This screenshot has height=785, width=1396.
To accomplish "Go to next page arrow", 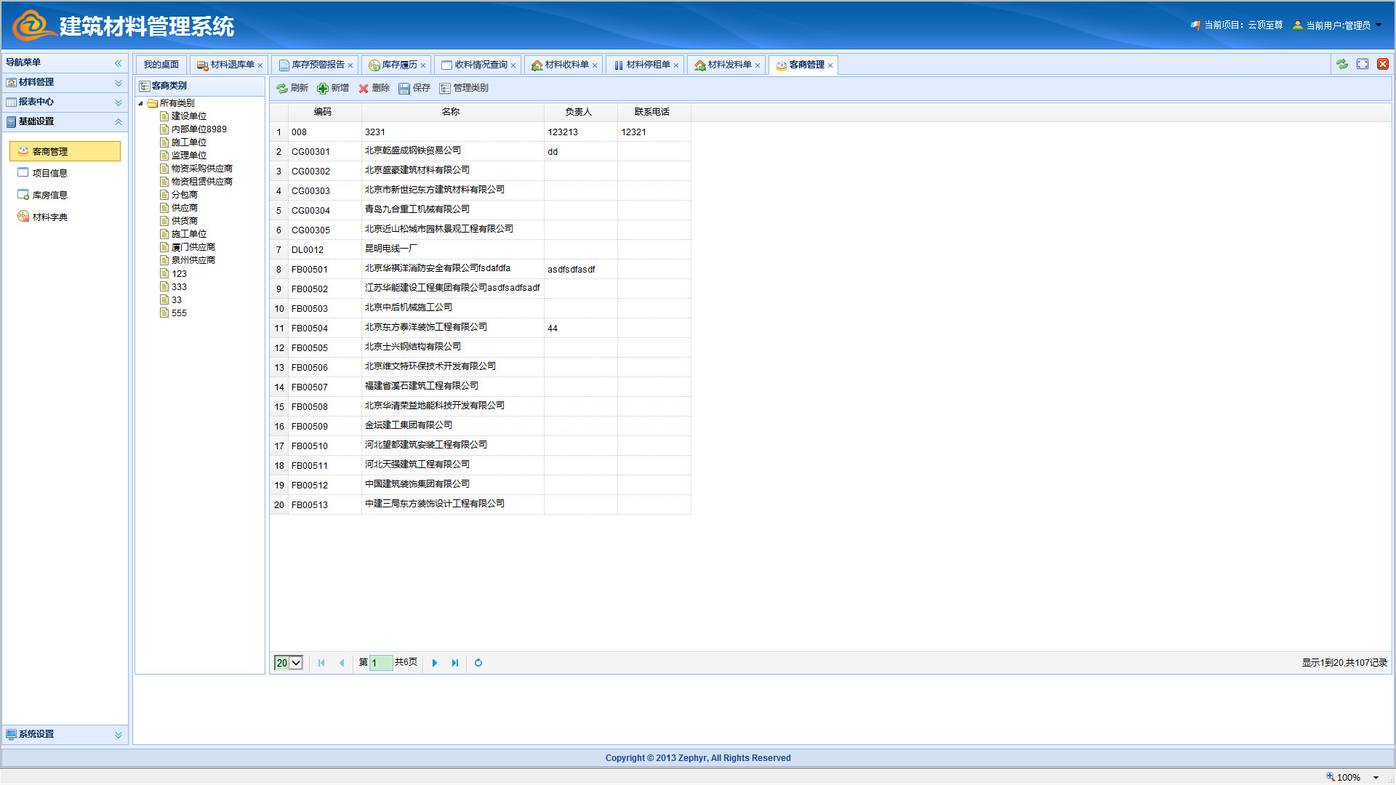I will click(x=435, y=663).
